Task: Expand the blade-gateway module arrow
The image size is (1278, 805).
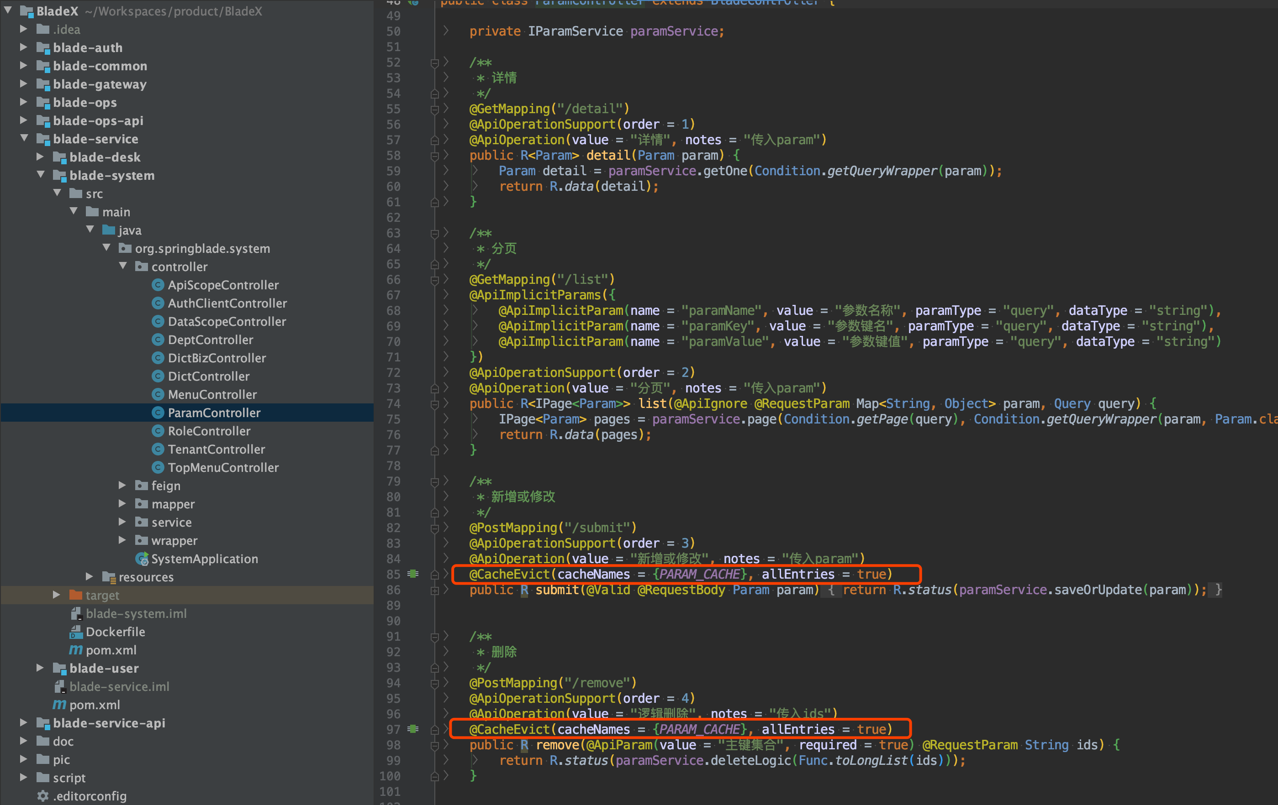Action: click(23, 84)
